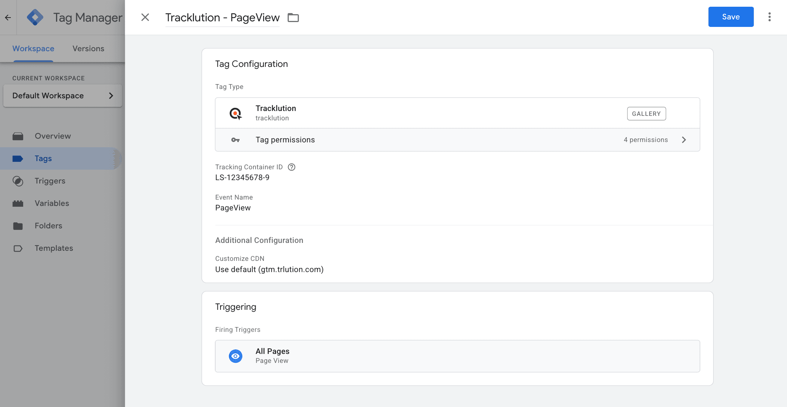
Task: Click the LS-12345678-9 container ID value
Action: point(242,178)
